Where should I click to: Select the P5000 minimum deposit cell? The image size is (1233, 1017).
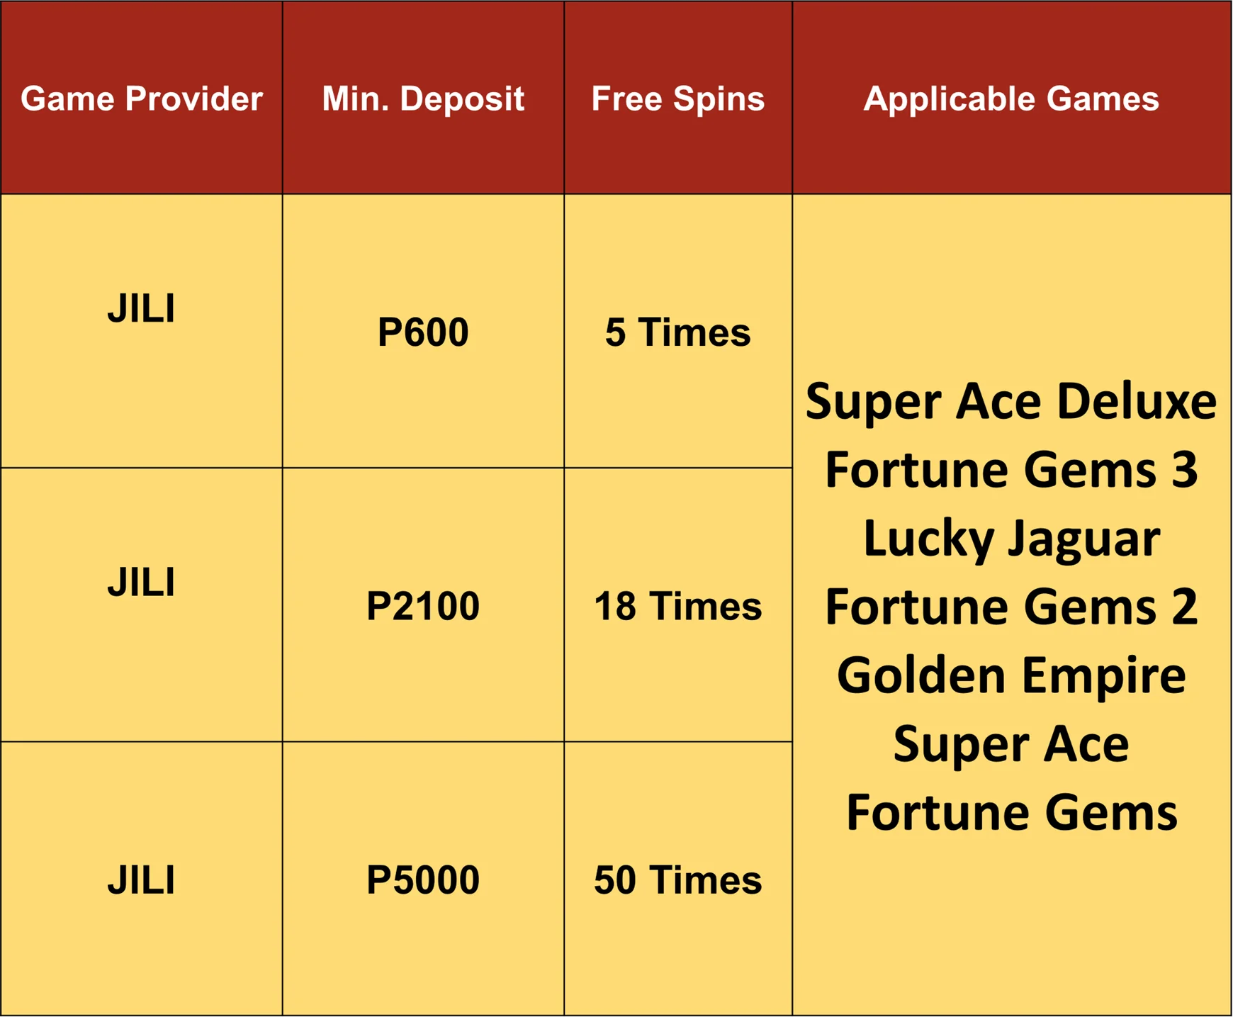(423, 880)
